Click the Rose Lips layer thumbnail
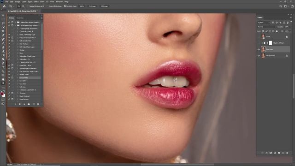The image size is (295, 166). point(263,49)
